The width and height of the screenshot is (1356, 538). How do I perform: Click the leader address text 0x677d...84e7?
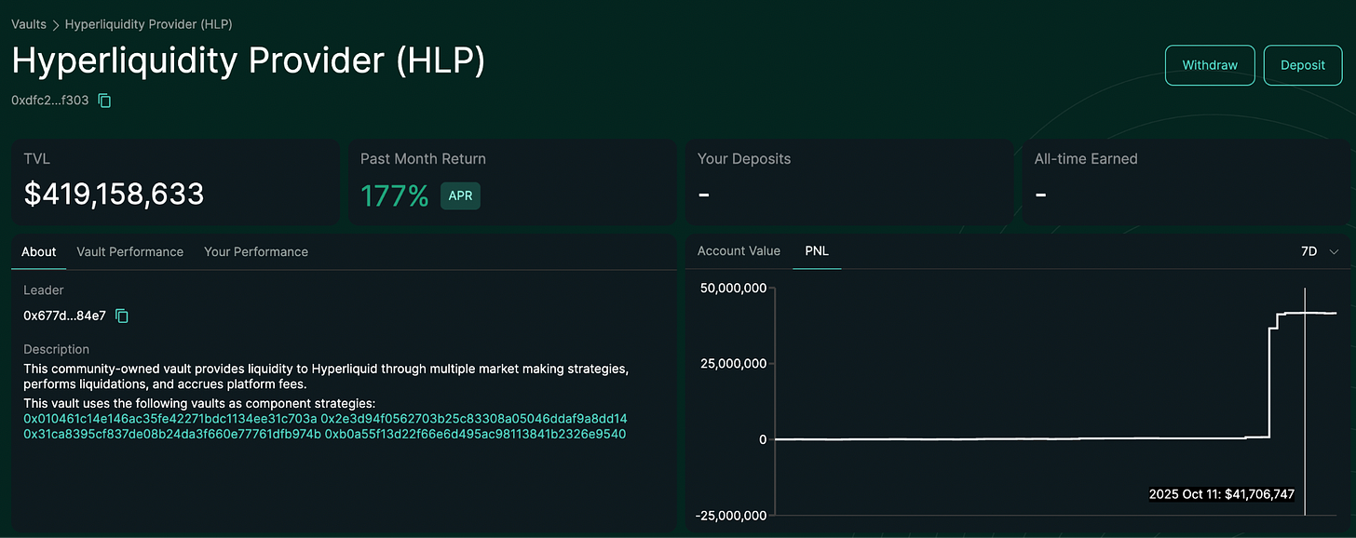point(64,316)
